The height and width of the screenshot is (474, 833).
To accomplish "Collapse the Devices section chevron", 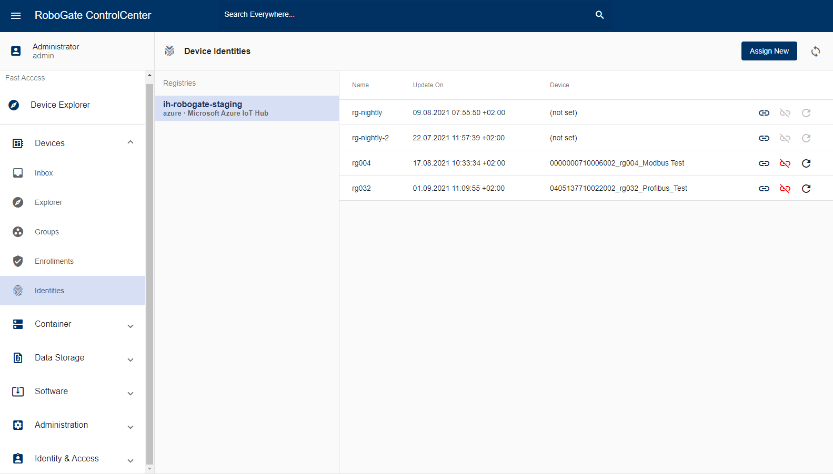I will (x=131, y=142).
